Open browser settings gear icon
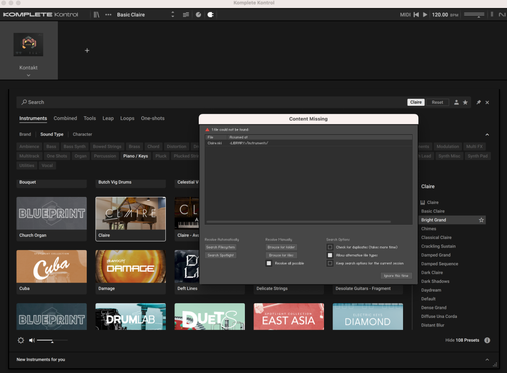Image resolution: width=507 pixels, height=373 pixels. 21,340
